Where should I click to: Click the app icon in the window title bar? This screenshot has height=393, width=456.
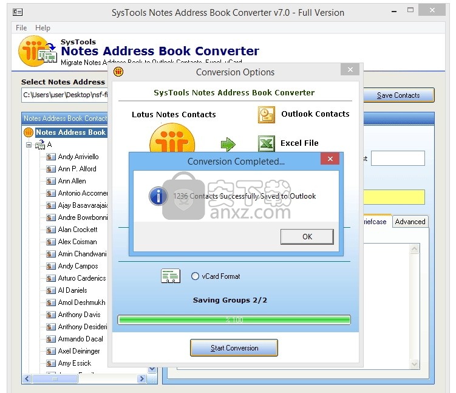coord(18,12)
